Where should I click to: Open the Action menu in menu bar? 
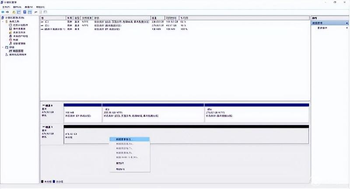click(17, 7)
